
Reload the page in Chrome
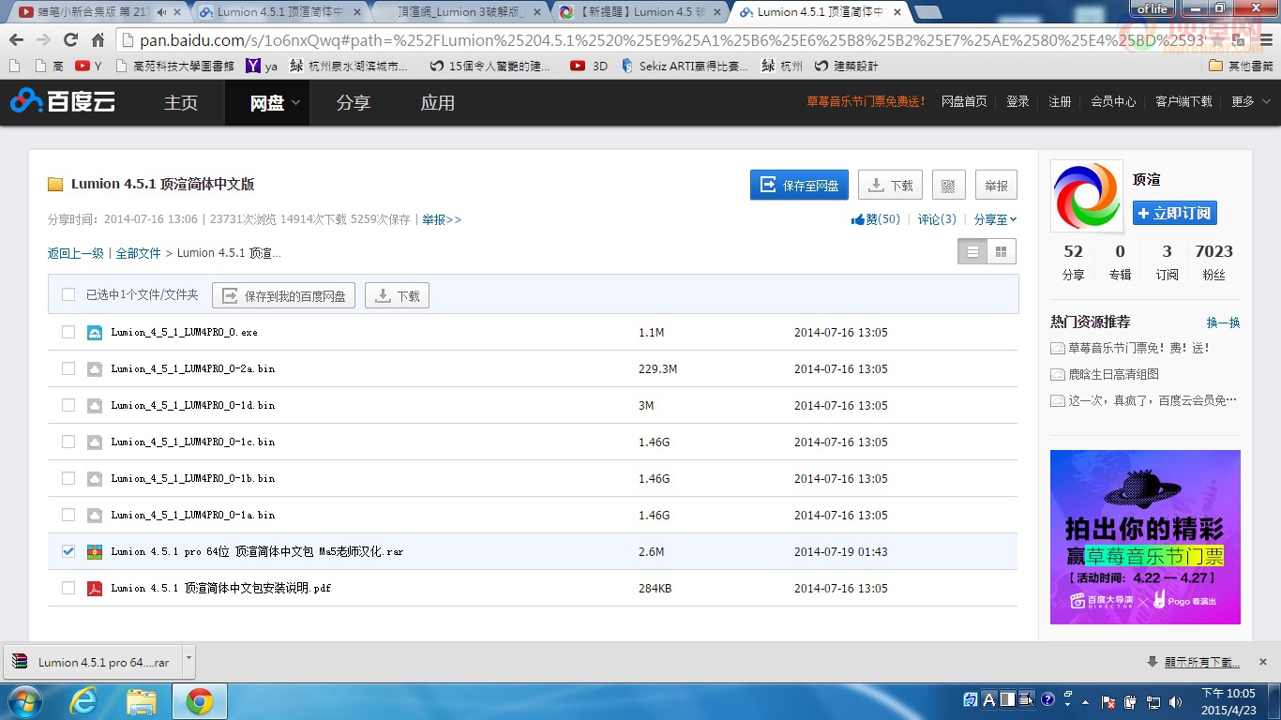click(x=70, y=40)
